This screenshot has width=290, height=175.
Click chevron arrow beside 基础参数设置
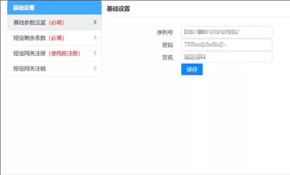pyautogui.click(x=95, y=22)
